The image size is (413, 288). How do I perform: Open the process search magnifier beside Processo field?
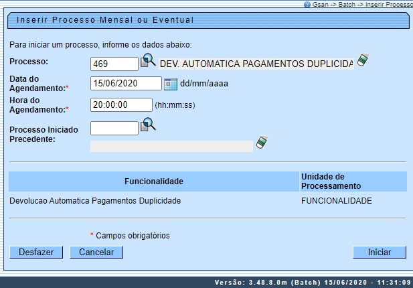click(148, 60)
